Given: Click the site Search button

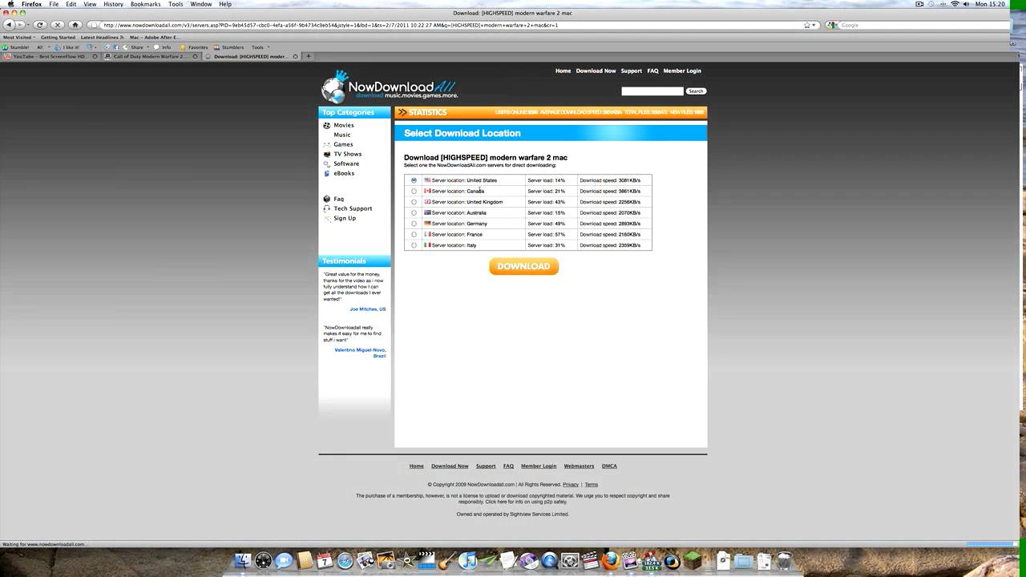Looking at the screenshot, I should pos(696,91).
